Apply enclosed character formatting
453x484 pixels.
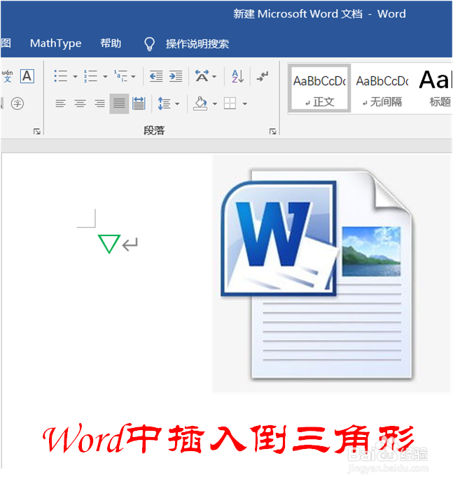[x=18, y=104]
